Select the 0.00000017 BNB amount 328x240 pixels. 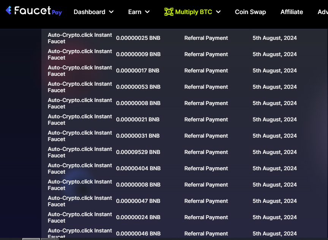pos(138,71)
